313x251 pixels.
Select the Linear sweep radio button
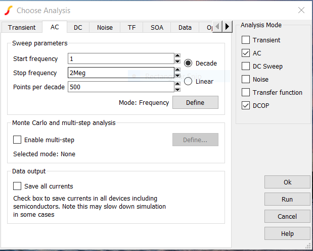188,81
